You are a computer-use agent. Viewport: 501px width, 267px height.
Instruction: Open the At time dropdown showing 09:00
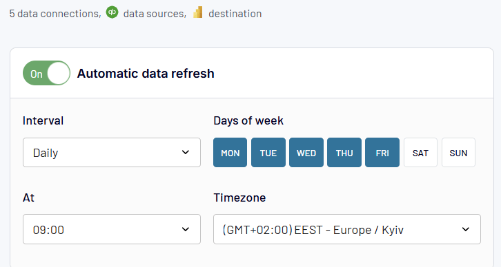pyautogui.click(x=112, y=229)
